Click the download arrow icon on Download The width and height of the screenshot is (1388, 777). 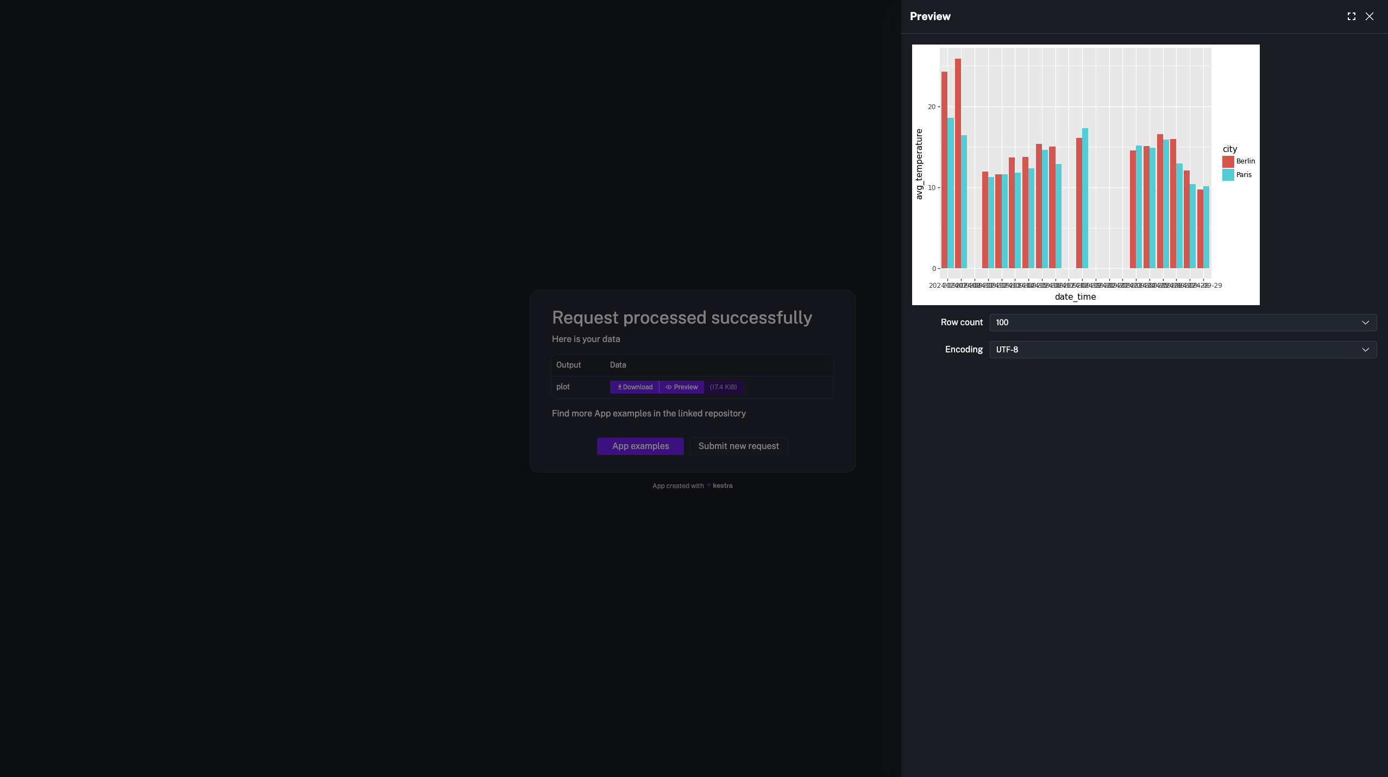coord(620,387)
